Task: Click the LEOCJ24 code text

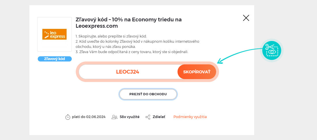Action: pos(128,72)
